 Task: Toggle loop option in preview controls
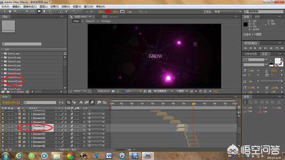coord(277,48)
